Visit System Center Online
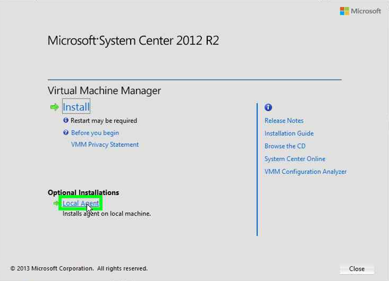Image resolution: width=389 pixels, height=281 pixels. [x=295, y=159]
